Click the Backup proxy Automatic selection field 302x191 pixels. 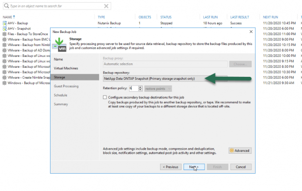(x=165, y=64)
